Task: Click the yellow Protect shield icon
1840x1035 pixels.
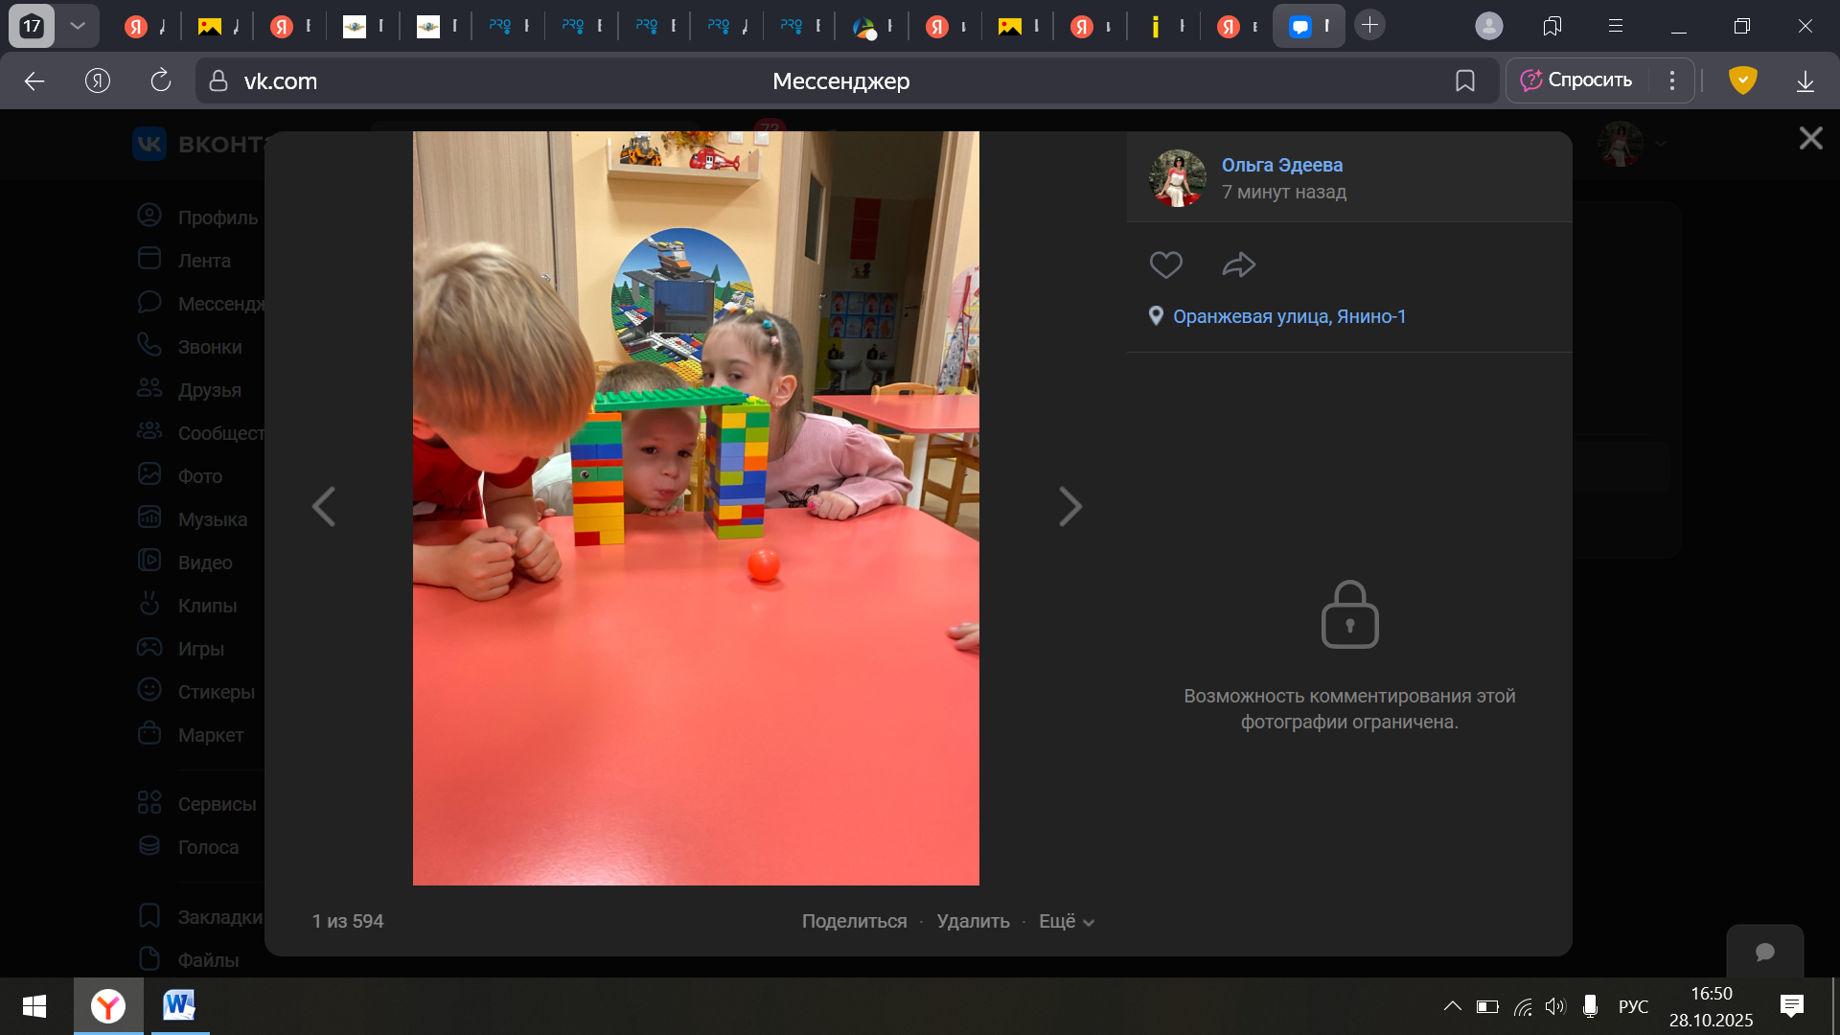Action: (x=1742, y=80)
